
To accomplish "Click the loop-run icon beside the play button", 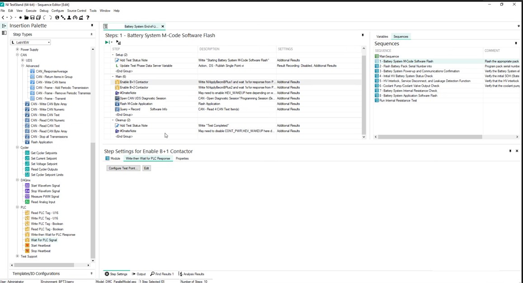I will [x=118, y=43].
